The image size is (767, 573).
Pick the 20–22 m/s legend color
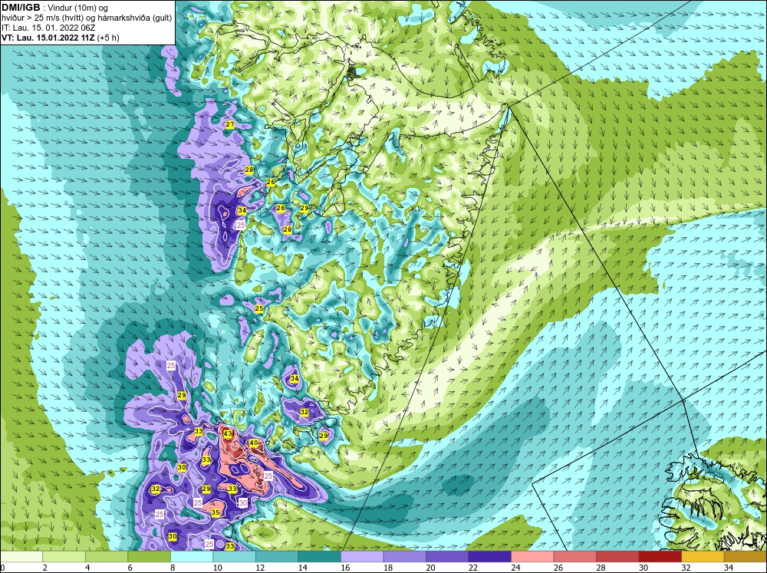click(447, 557)
